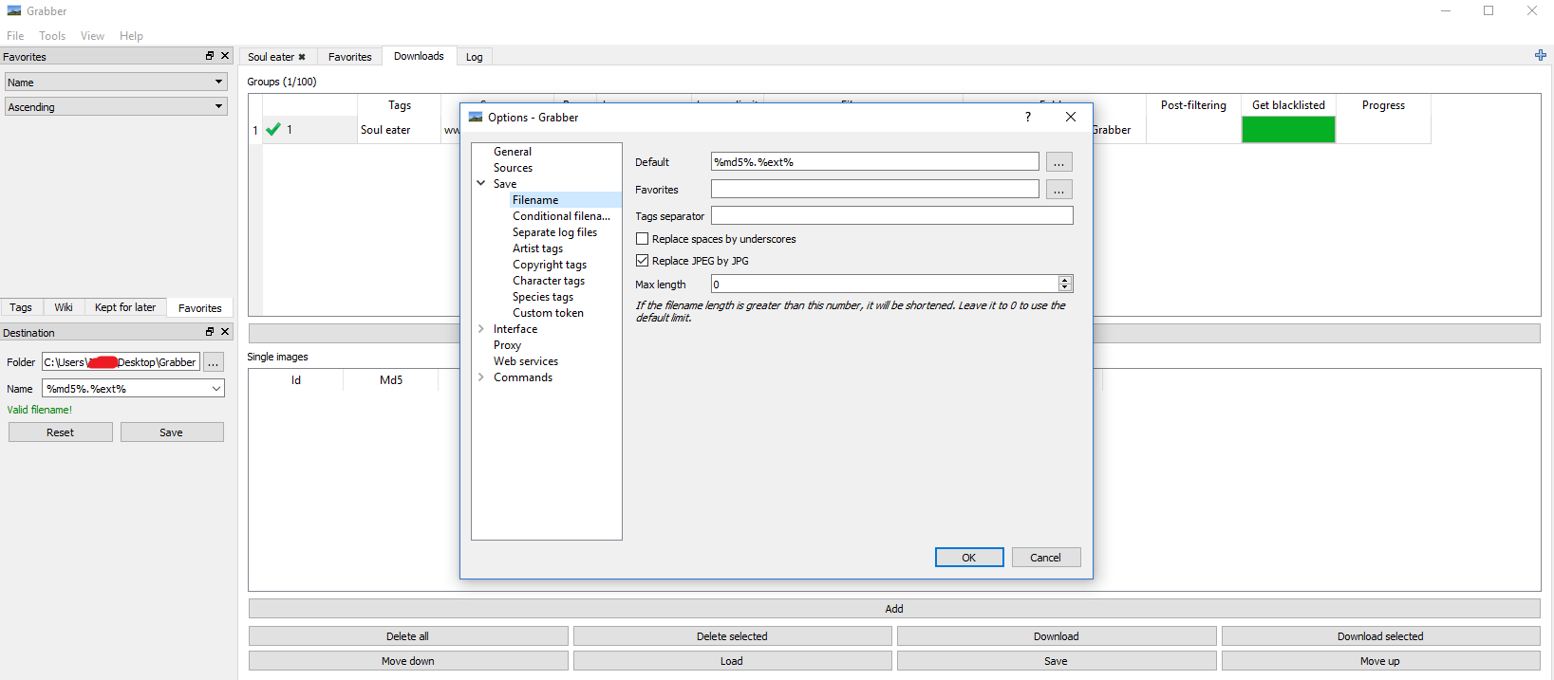Click OK in Options dialog
Image resolution: width=1554 pixels, height=680 pixels.
coord(969,558)
